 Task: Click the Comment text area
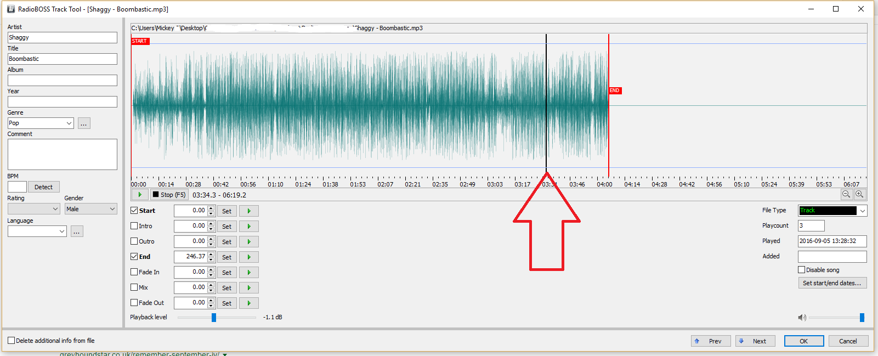63,154
